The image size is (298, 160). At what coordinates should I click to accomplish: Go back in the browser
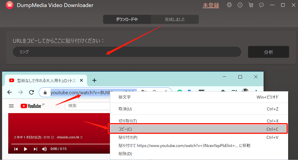click(x=10, y=92)
